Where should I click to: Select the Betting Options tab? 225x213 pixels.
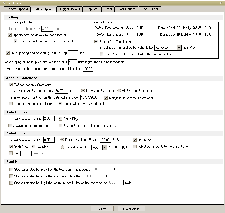(x=44, y=9)
